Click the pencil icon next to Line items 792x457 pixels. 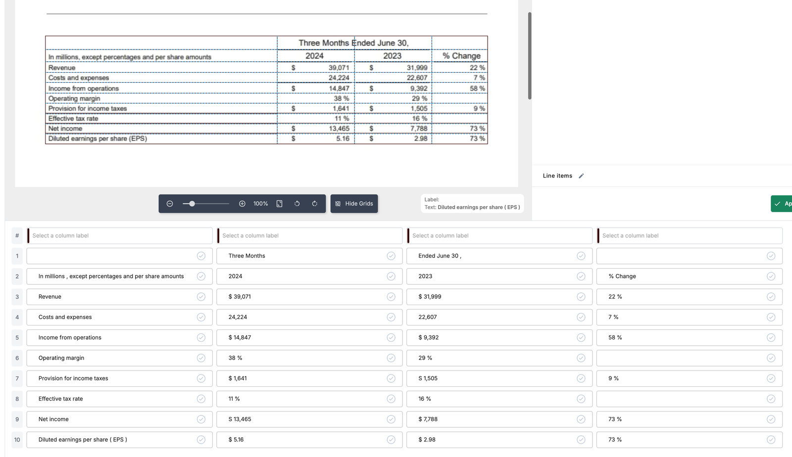point(582,176)
